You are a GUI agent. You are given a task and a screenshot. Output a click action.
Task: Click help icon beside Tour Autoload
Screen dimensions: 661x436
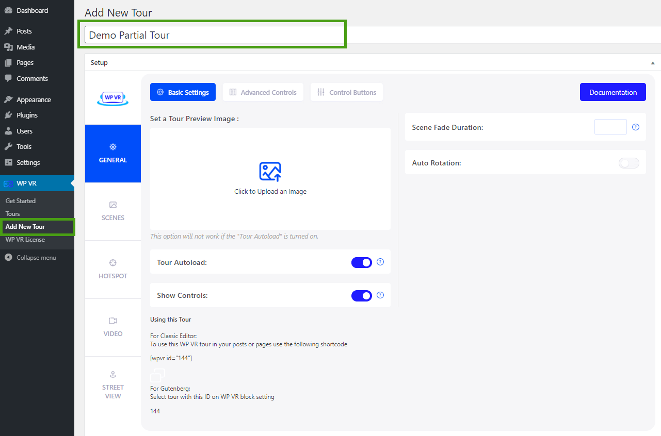point(380,262)
